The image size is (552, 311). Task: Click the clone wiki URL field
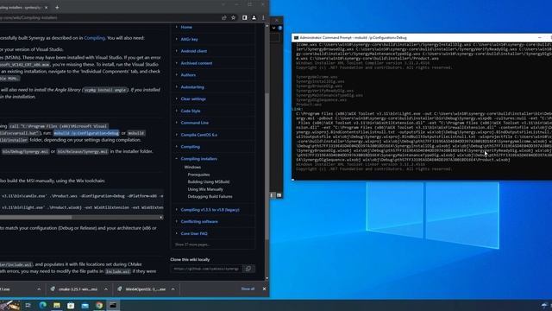pos(207,269)
